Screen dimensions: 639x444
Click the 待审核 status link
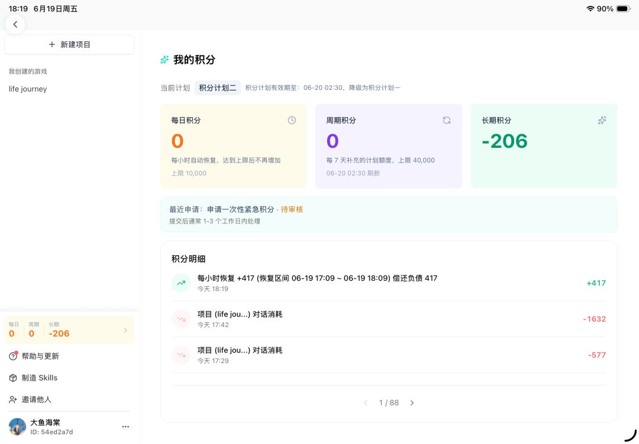[x=292, y=209]
